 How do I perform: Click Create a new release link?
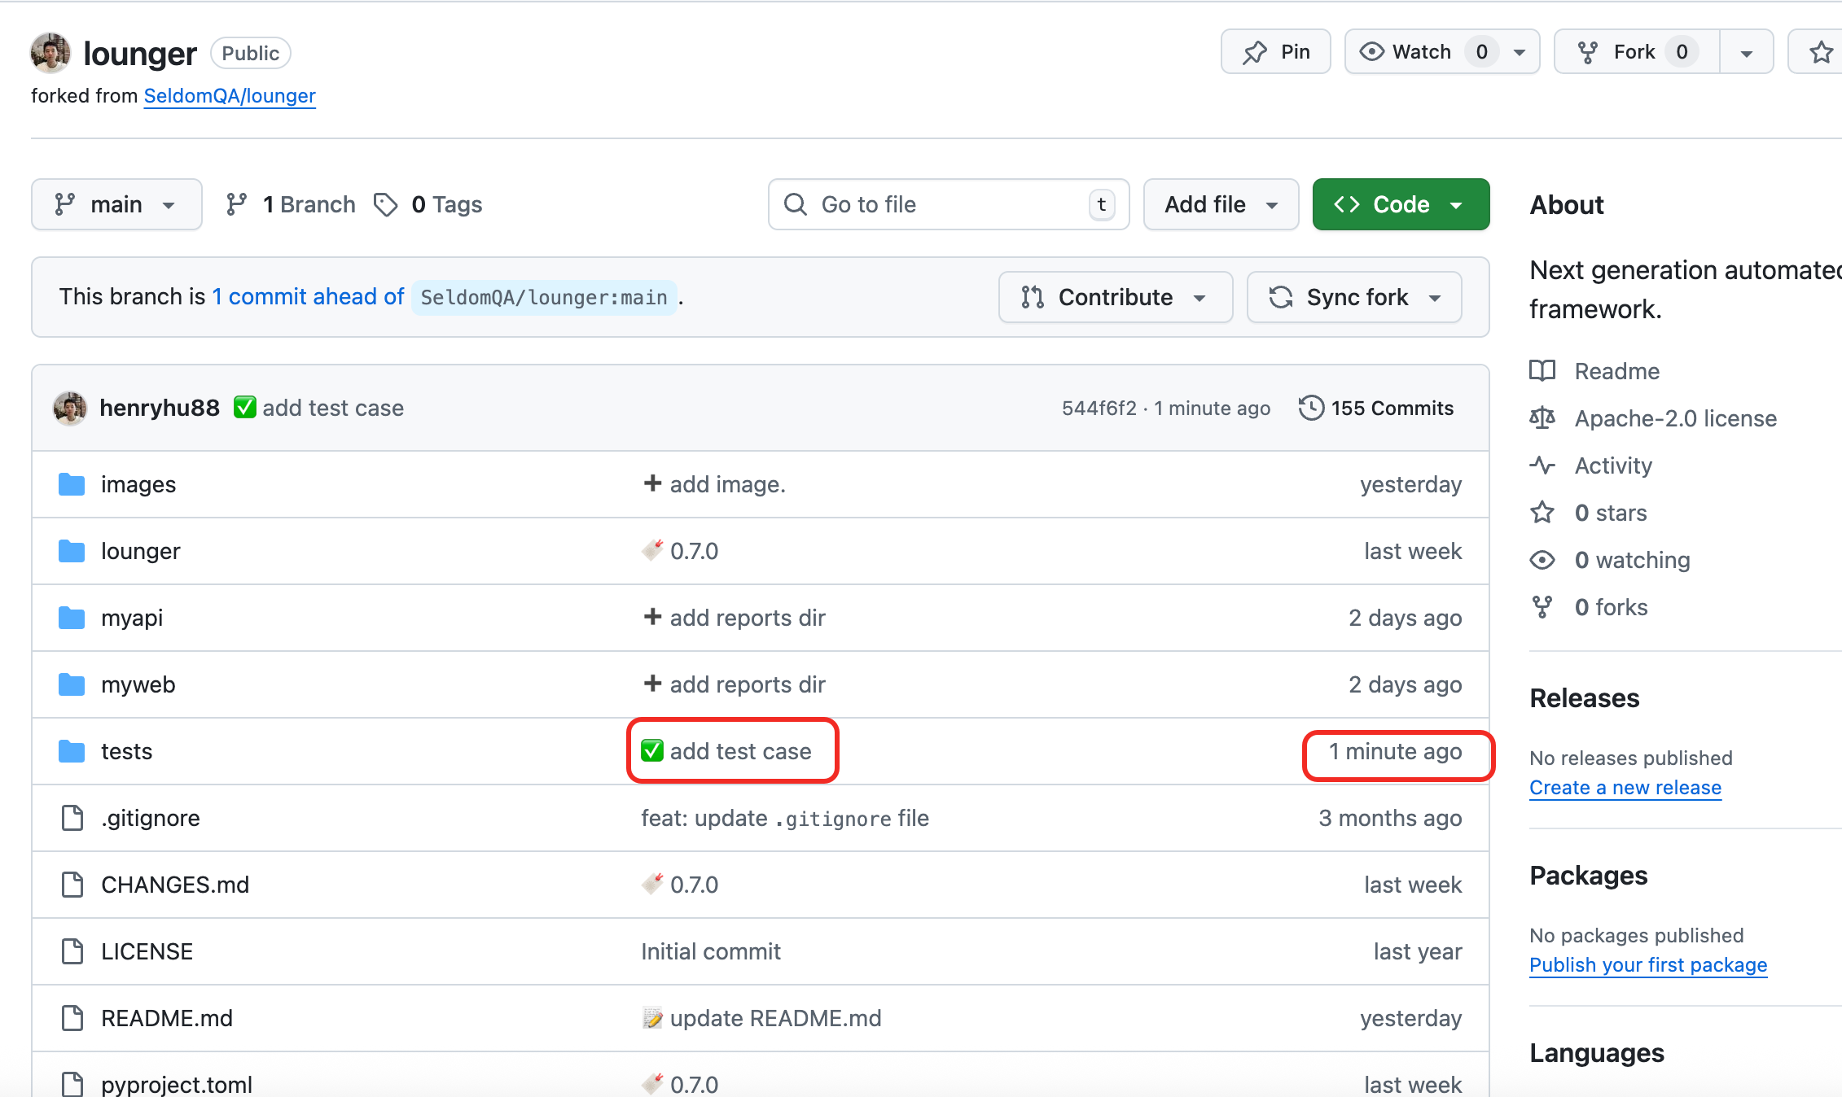(1625, 788)
